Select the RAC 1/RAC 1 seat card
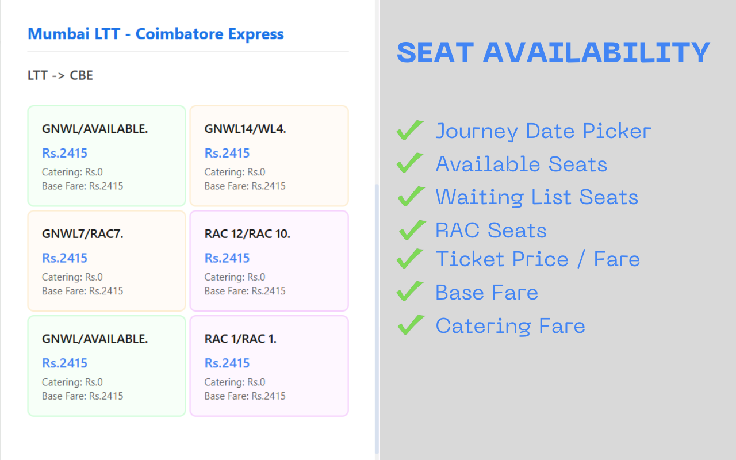 pyautogui.click(x=269, y=366)
